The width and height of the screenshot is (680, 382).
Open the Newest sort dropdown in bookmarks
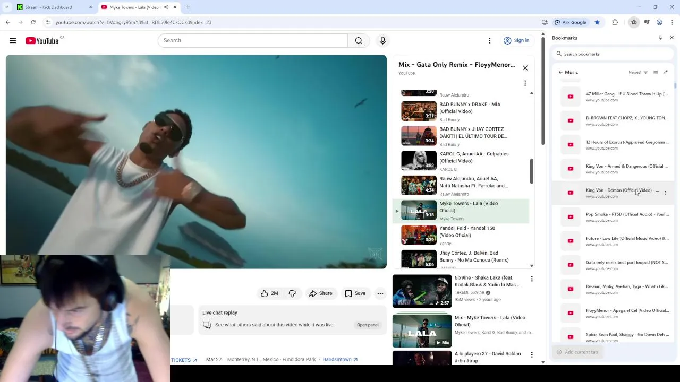[639, 72]
